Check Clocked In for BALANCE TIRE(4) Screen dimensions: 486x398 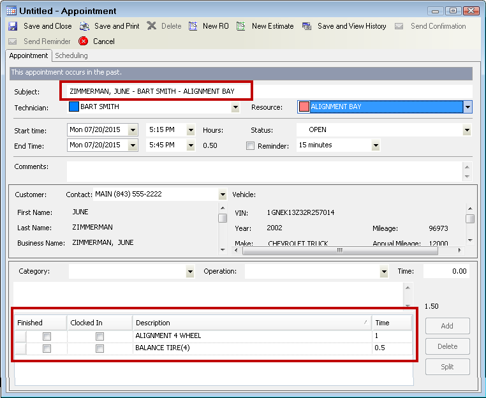(x=99, y=349)
